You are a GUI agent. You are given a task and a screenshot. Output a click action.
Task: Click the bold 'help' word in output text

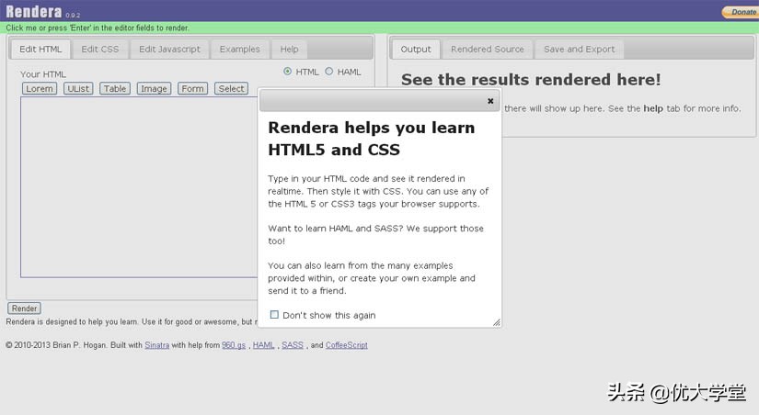[653, 108]
